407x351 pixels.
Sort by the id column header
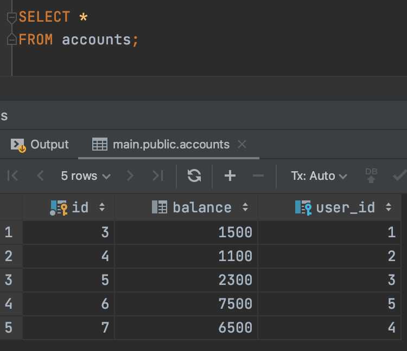(80, 207)
